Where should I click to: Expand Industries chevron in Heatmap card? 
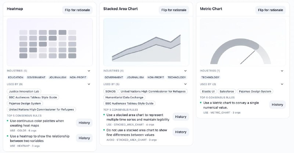89,71
